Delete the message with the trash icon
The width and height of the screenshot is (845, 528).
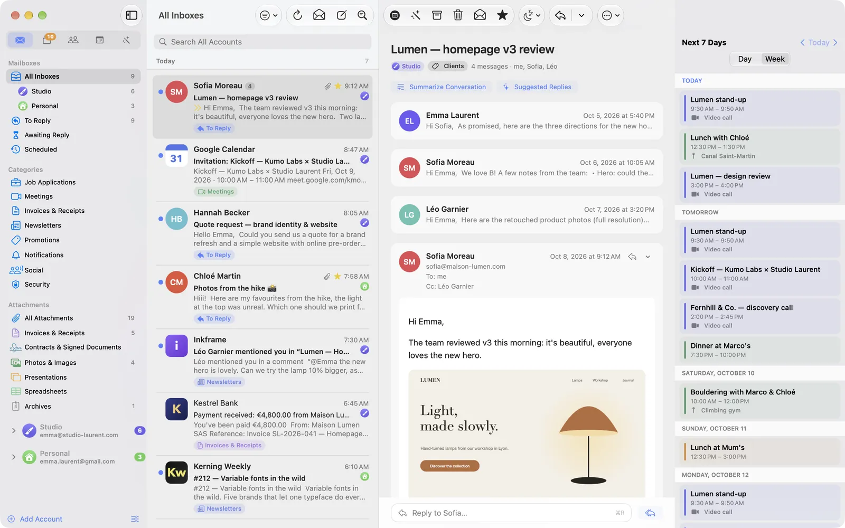point(458,15)
